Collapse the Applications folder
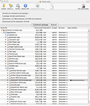The image size is (90, 106). tap(4, 33)
